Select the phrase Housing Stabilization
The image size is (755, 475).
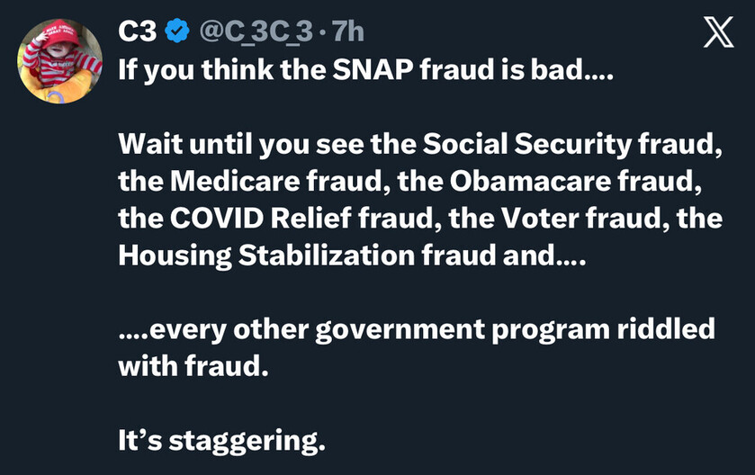point(265,255)
